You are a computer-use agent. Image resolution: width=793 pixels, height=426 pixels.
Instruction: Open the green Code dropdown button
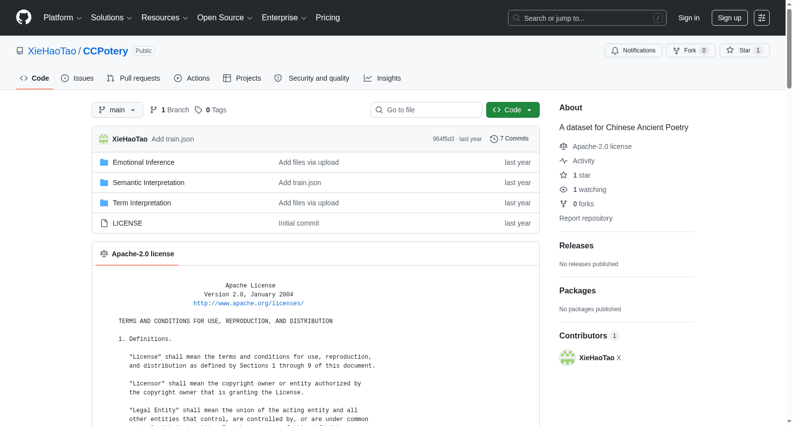click(x=513, y=110)
